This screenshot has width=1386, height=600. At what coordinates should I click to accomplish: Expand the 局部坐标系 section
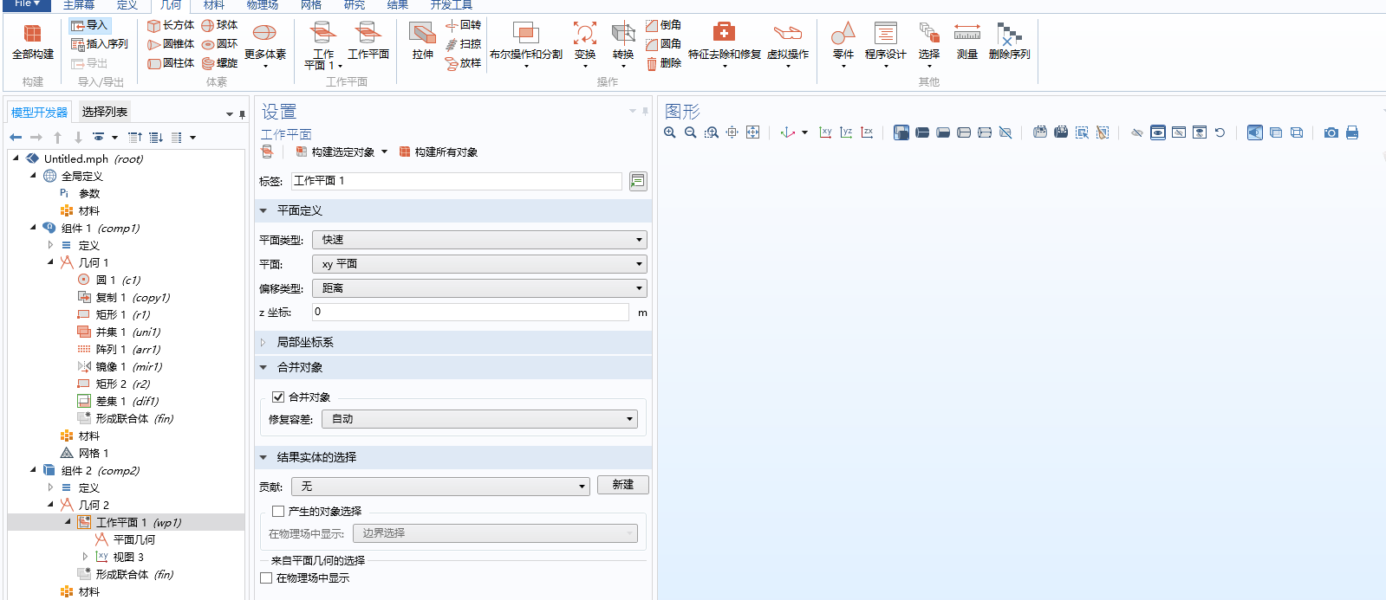pyautogui.click(x=264, y=342)
